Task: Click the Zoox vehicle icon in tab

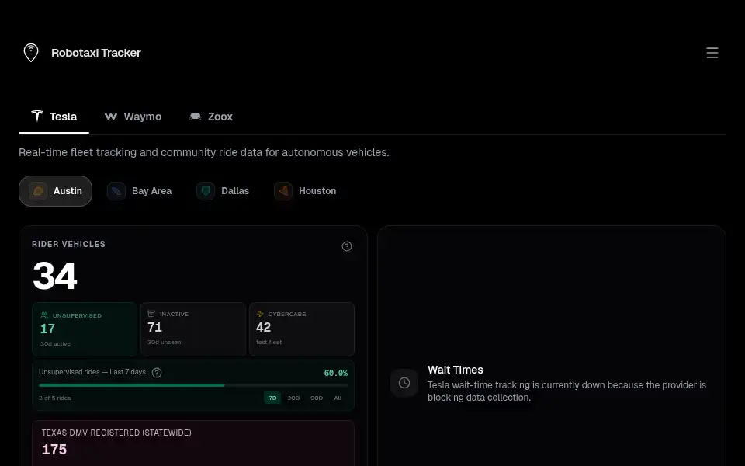Action: tap(196, 116)
